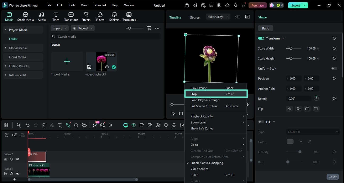The width and height of the screenshot is (344, 183).
Task: Open the Stickers panel
Action: pos(114,16)
